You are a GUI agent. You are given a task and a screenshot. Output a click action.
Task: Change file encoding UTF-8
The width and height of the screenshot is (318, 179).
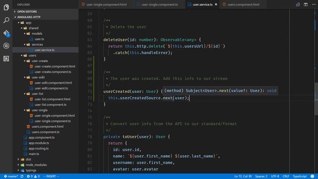coord(275,176)
